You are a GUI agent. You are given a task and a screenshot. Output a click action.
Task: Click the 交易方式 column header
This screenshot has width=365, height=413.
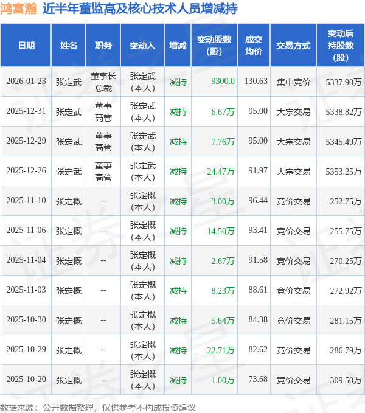pos(293,45)
